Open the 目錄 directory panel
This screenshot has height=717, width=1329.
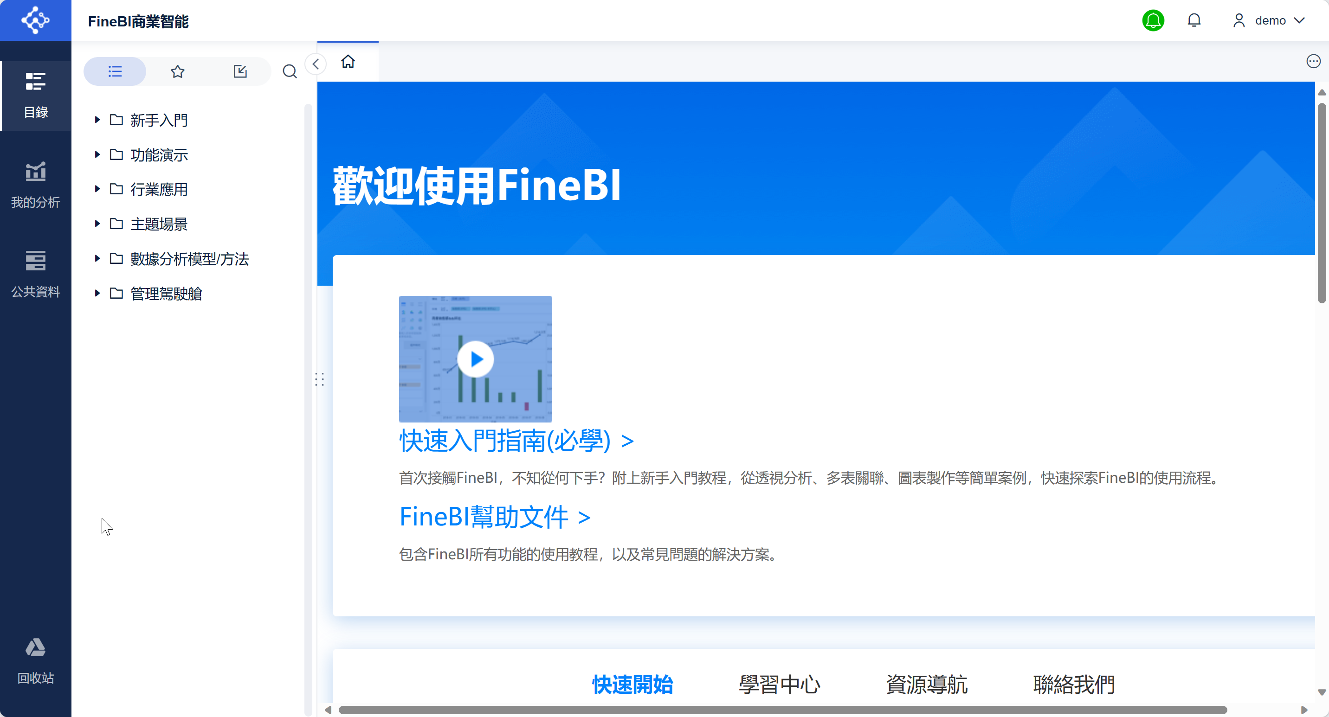click(35, 96)
